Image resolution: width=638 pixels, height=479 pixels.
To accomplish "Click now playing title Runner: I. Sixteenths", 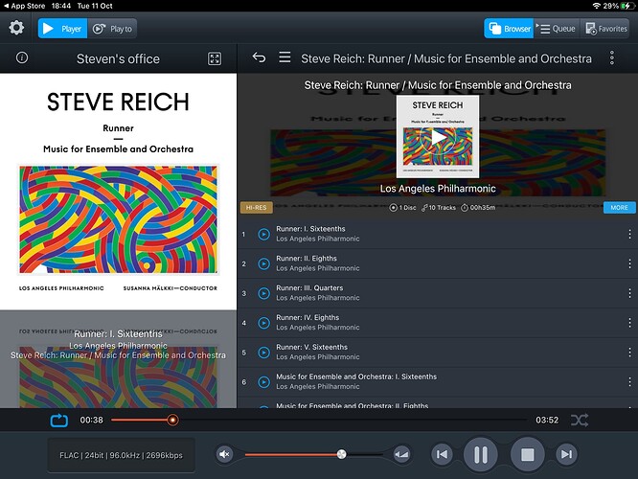I will tap(118, 334).
